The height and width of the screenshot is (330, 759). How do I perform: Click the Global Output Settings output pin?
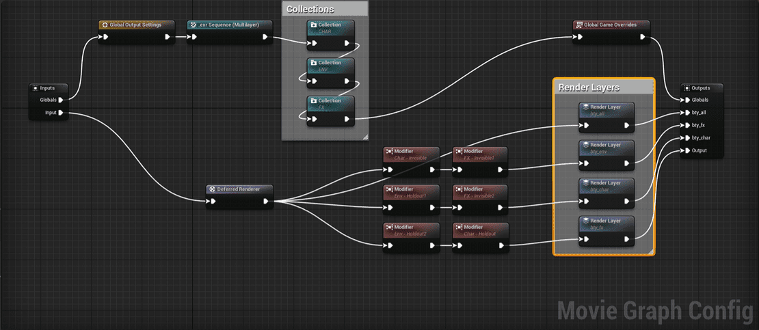coord(167,37)
